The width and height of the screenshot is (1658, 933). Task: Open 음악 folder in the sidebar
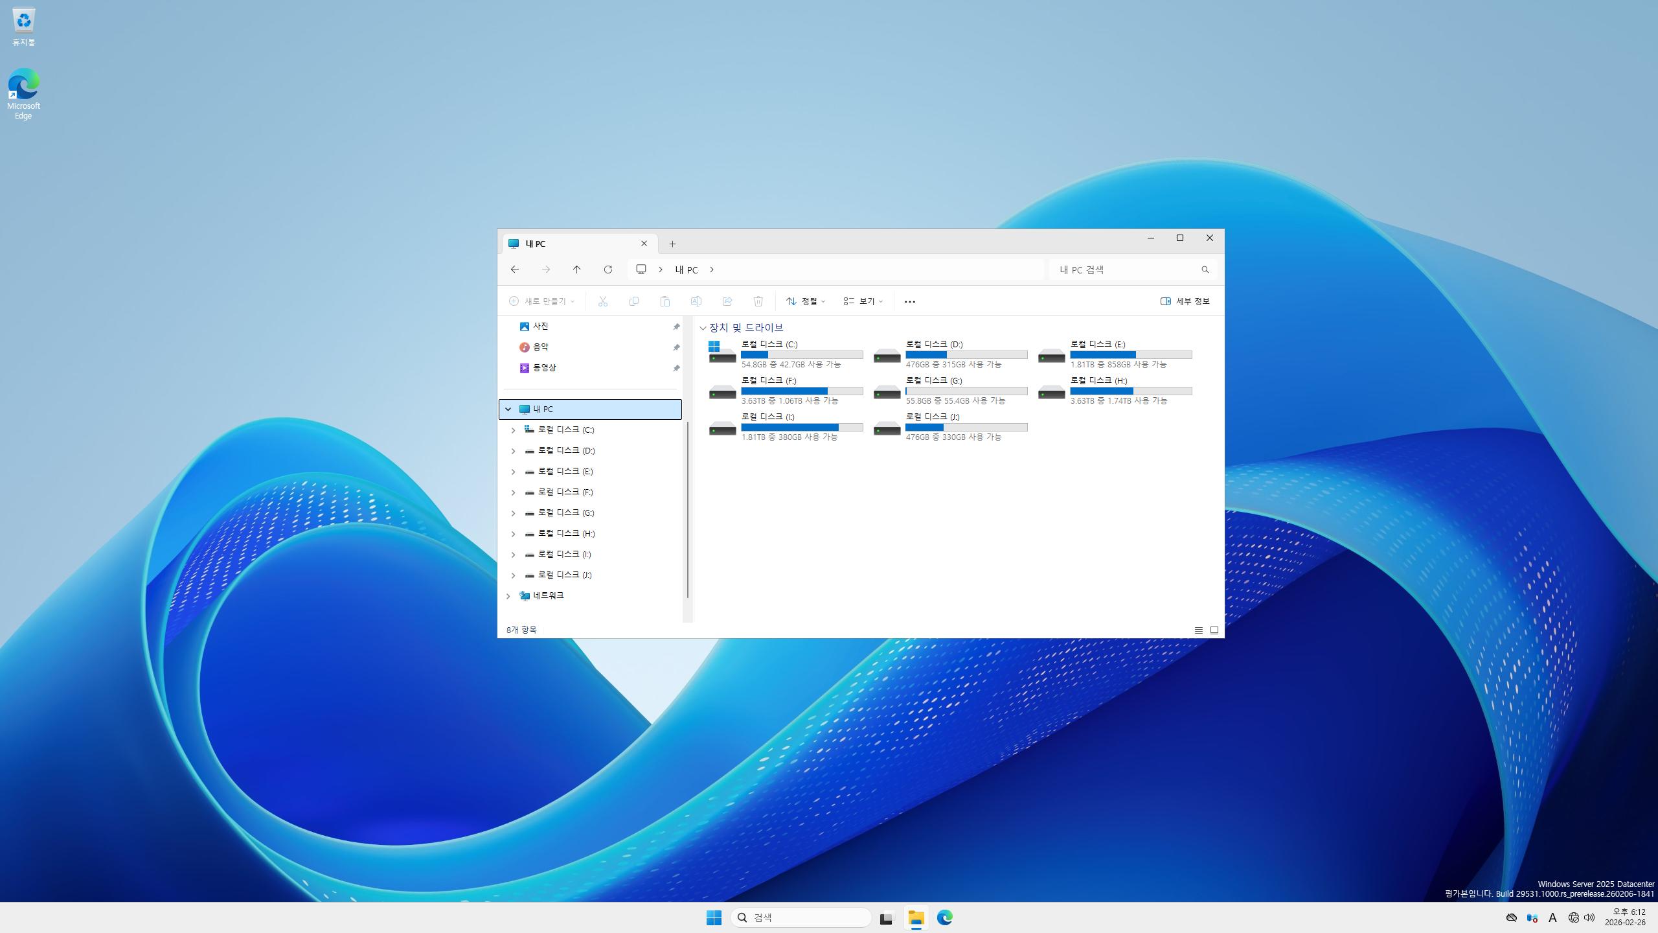coord(541,347)
